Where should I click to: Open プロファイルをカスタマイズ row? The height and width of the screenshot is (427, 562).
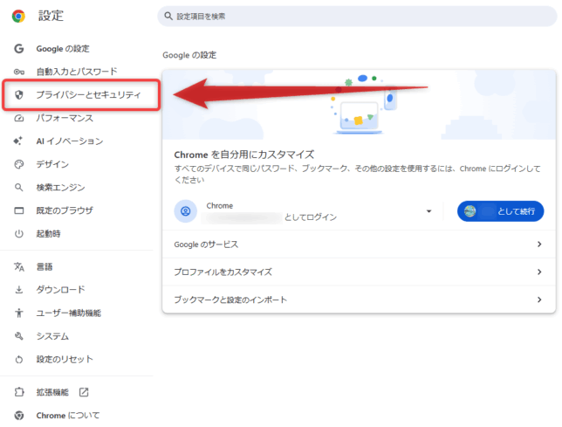tap(359, 272)
